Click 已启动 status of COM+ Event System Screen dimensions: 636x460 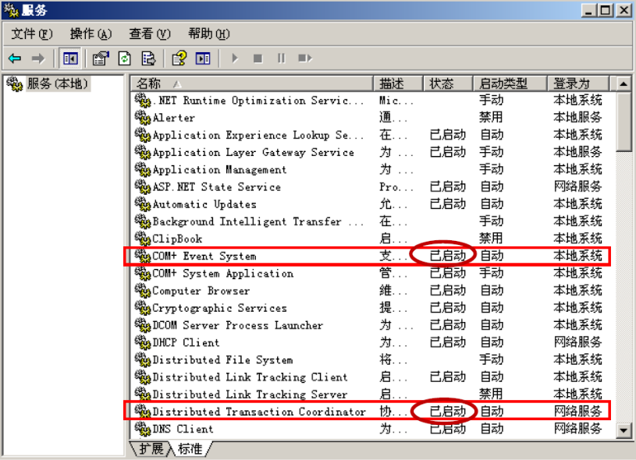448,256
